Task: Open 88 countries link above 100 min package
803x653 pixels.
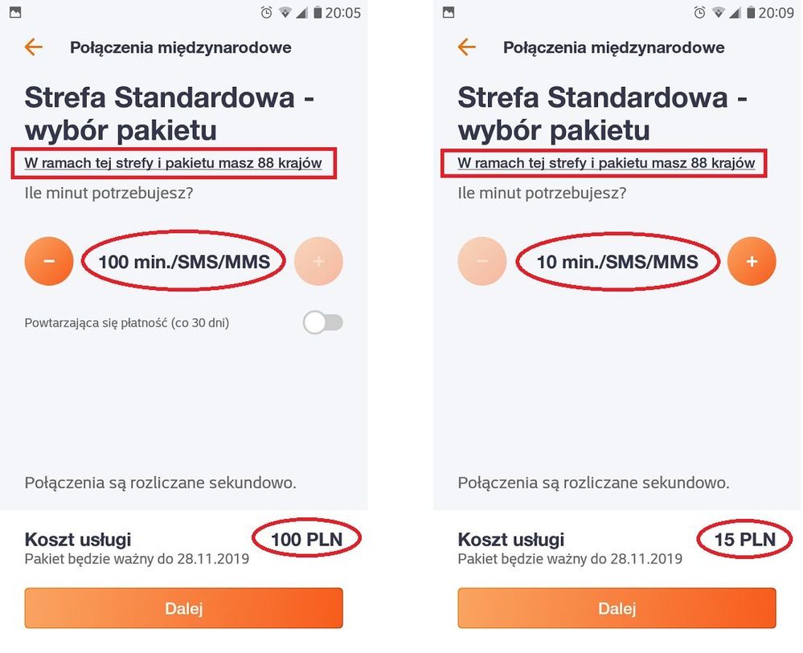Action: pos(173,163)
